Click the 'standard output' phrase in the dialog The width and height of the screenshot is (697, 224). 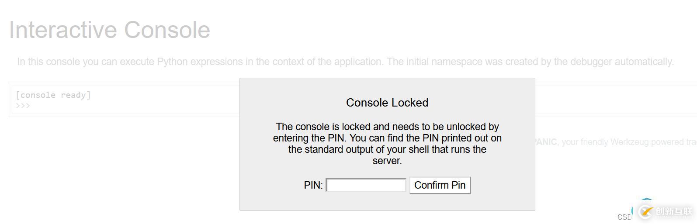341,149
